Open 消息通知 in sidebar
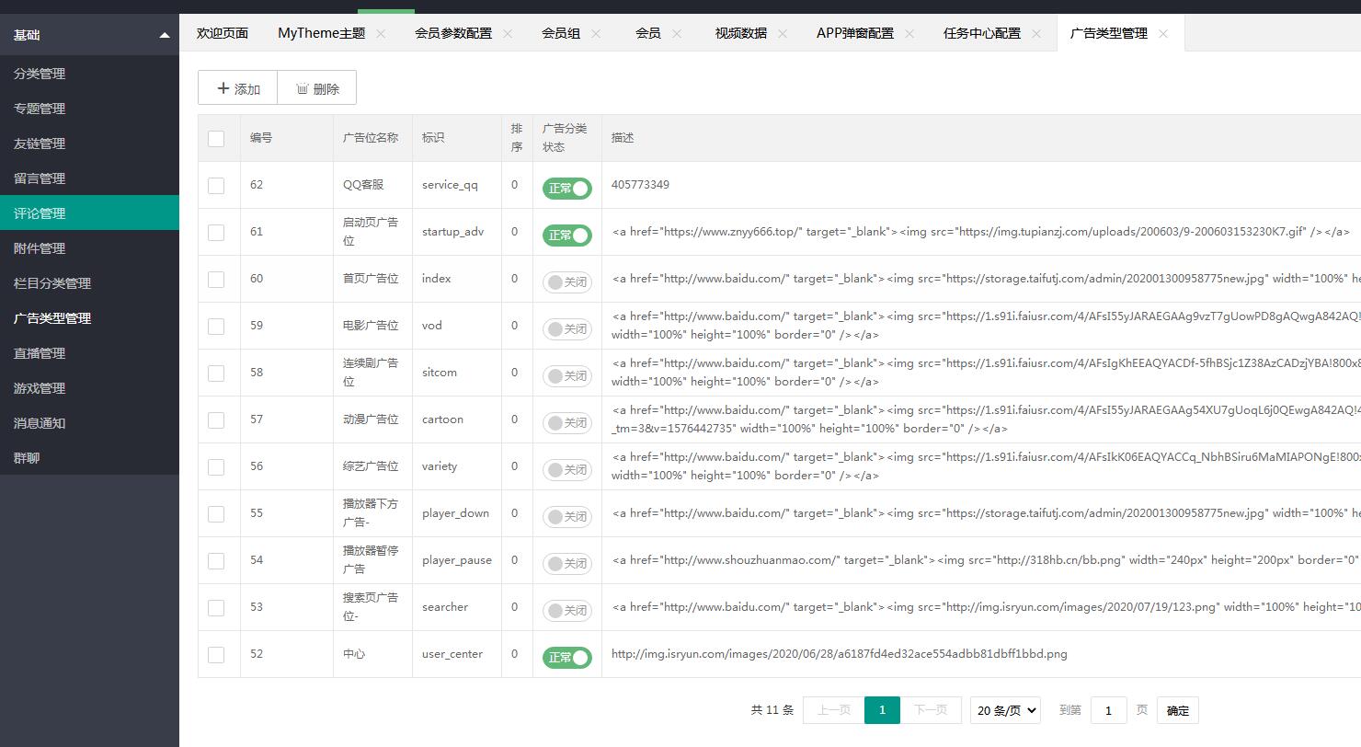The width and height of the screenshot is (1361, 747). (x=89, y=423)
